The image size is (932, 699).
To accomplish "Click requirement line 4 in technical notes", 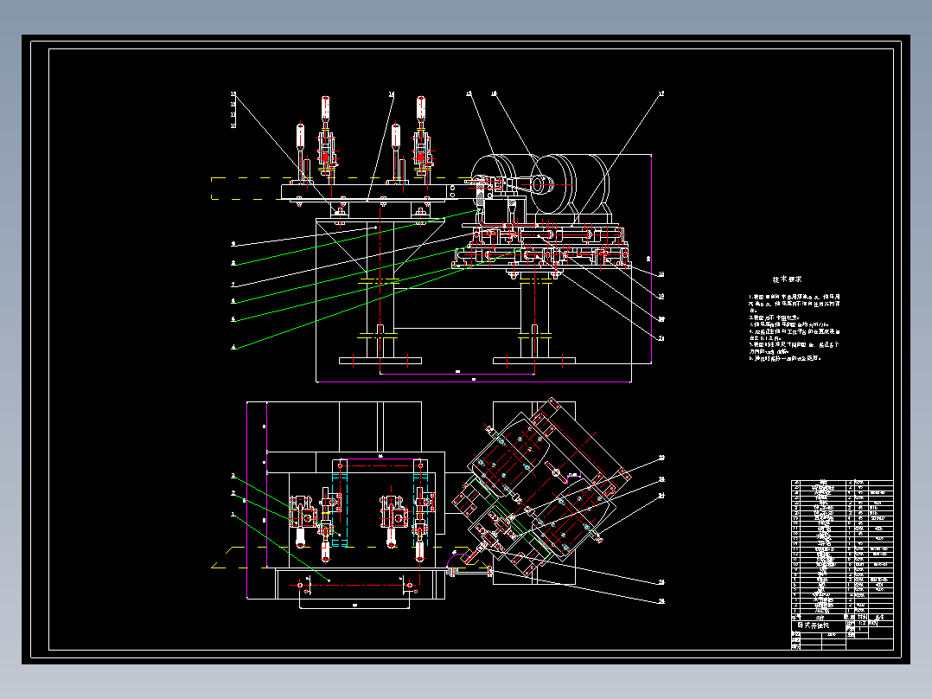I will pos(794,334).
